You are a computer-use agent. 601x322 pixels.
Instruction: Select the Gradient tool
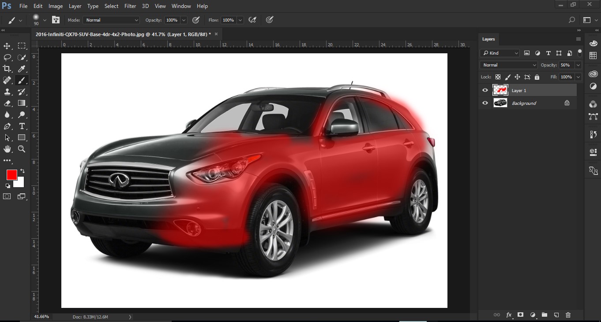[x=22, y=103]
